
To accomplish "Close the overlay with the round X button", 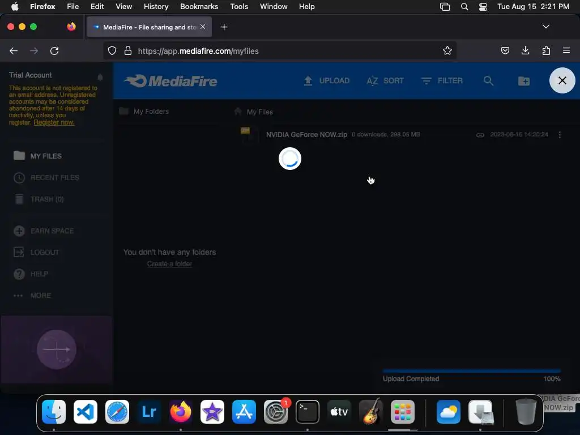I will pyautogui.click(x=562, y=80).
